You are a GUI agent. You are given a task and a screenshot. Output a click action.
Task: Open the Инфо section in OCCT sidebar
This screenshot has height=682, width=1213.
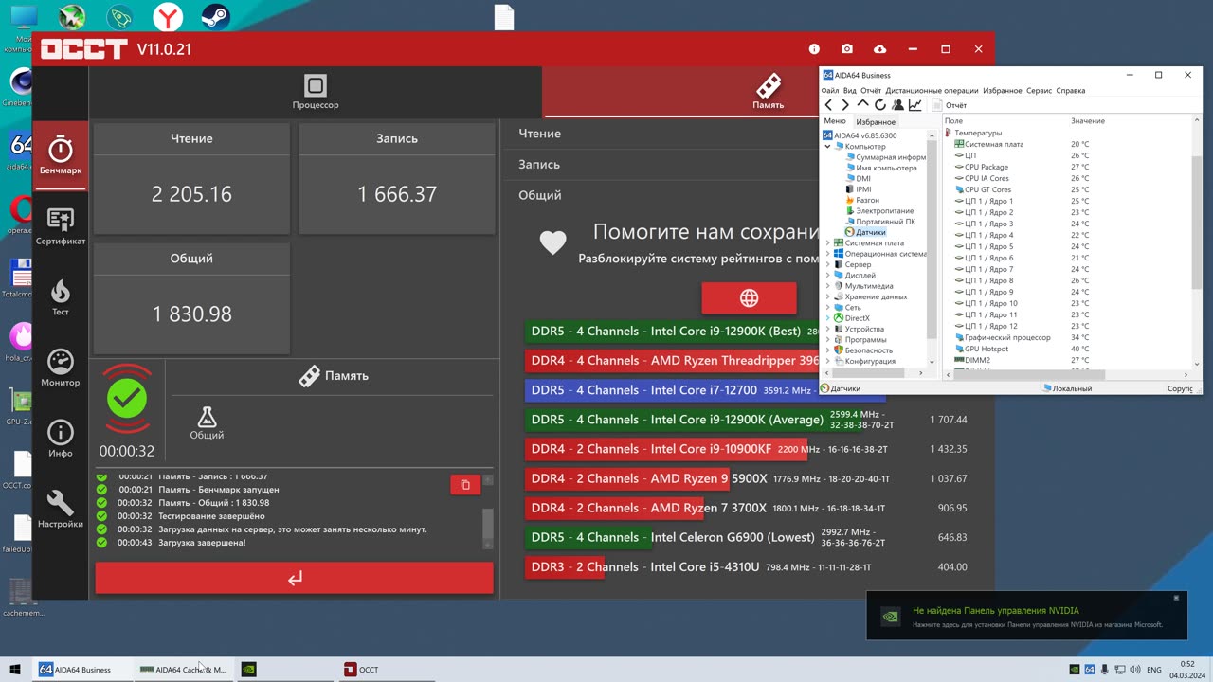61,439
